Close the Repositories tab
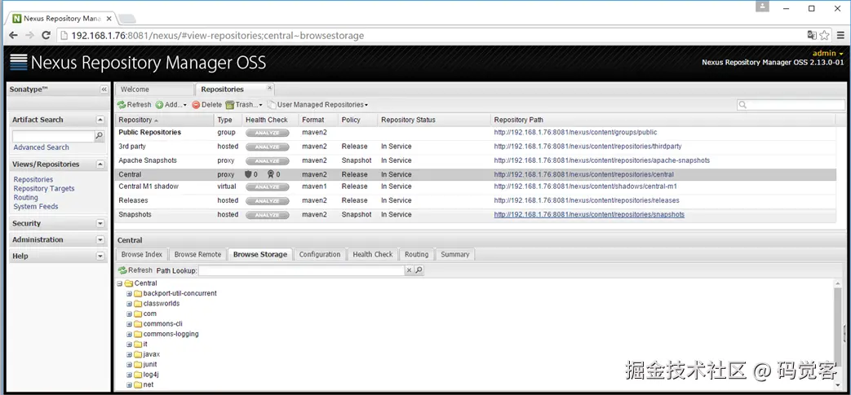The height and width of the screenshot is (395, 851). [270, 87]
